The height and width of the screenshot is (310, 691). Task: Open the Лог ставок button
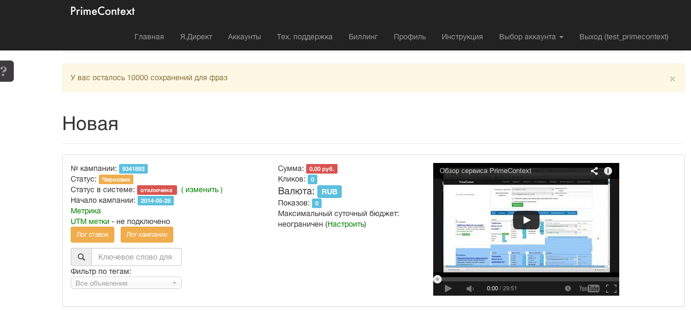(92, 235)
